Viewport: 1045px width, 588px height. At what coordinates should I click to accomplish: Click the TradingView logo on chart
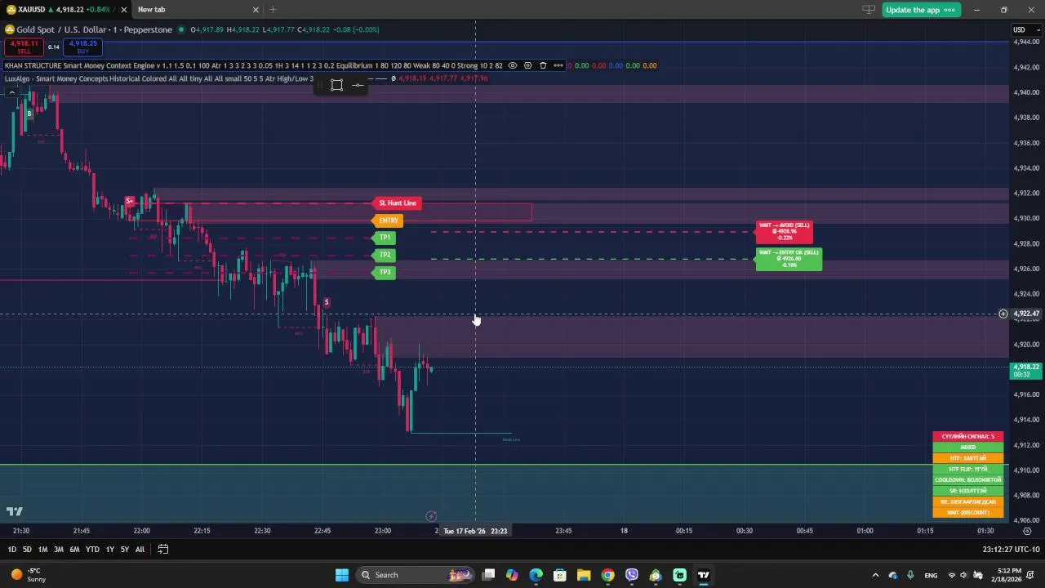click(x=15, y=511)
